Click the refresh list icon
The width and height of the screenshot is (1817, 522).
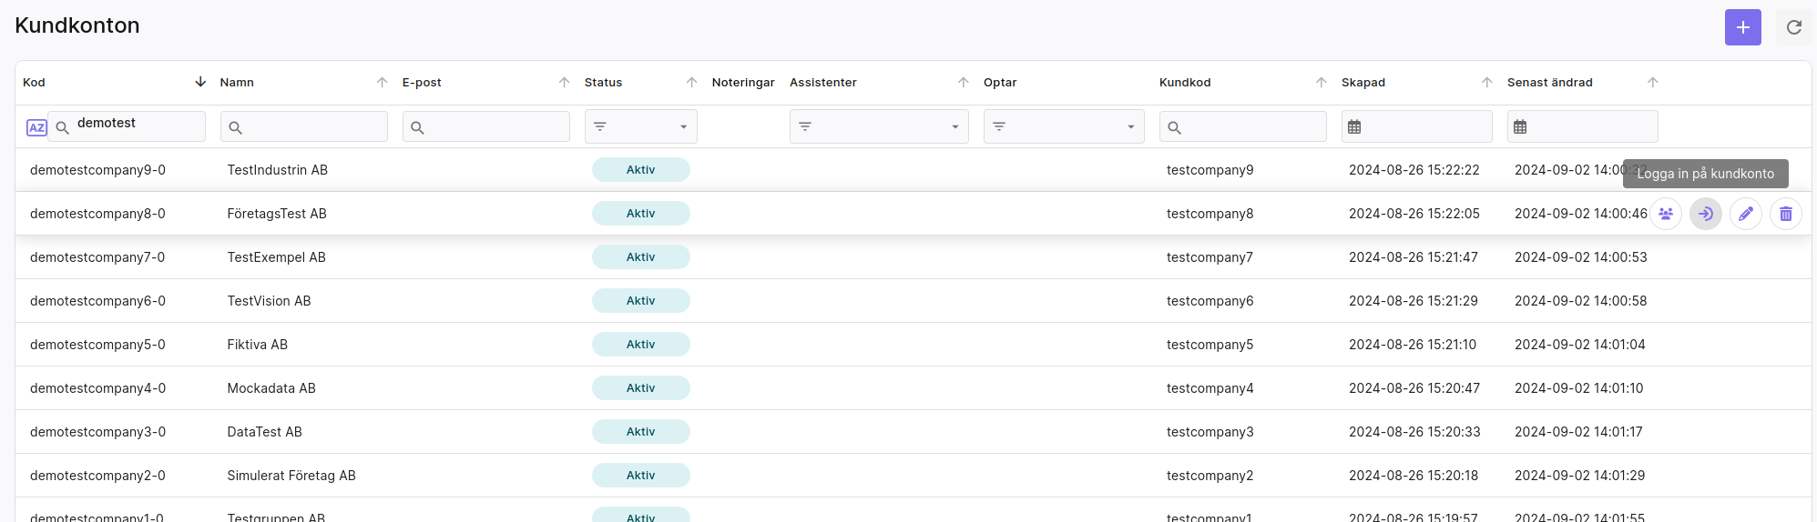click(1793, 27)
